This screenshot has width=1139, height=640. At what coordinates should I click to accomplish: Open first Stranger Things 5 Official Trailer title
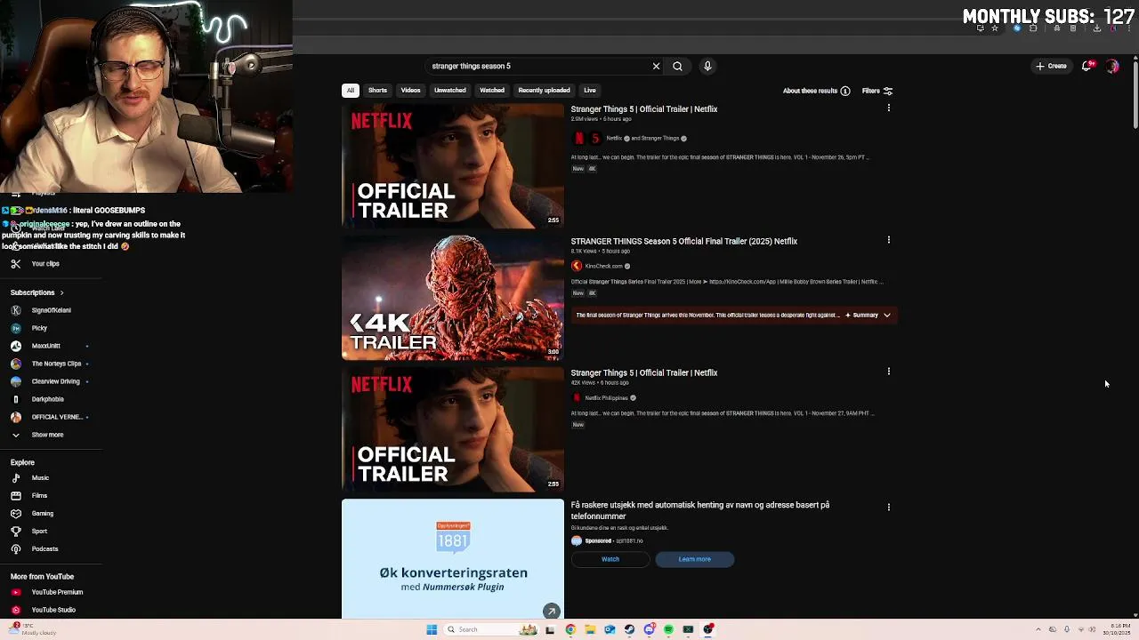(644, 109)
